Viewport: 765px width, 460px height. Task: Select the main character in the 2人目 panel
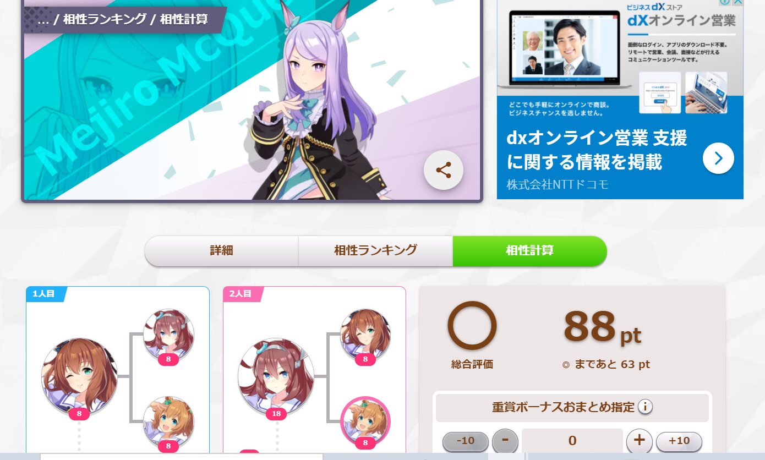click(x=276, y=376)
